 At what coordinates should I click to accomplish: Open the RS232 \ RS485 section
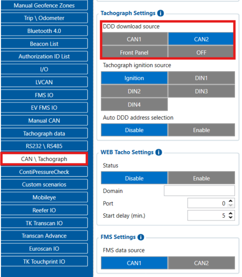click(44, 146)
